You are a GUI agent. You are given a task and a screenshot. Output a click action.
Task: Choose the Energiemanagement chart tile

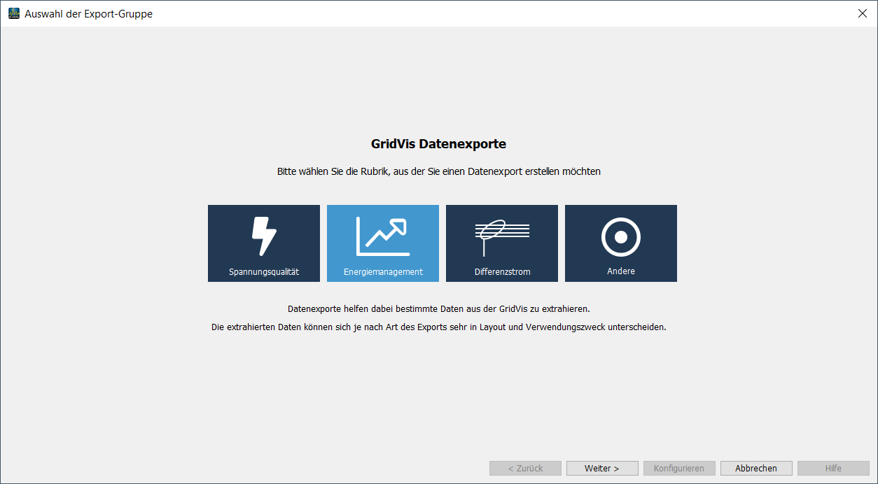pyautogui.click(x=383, y=243)
